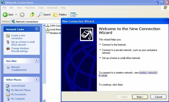169x102 pixels.
Task: Click Create a new connection icon
Action: click(8, 36)
